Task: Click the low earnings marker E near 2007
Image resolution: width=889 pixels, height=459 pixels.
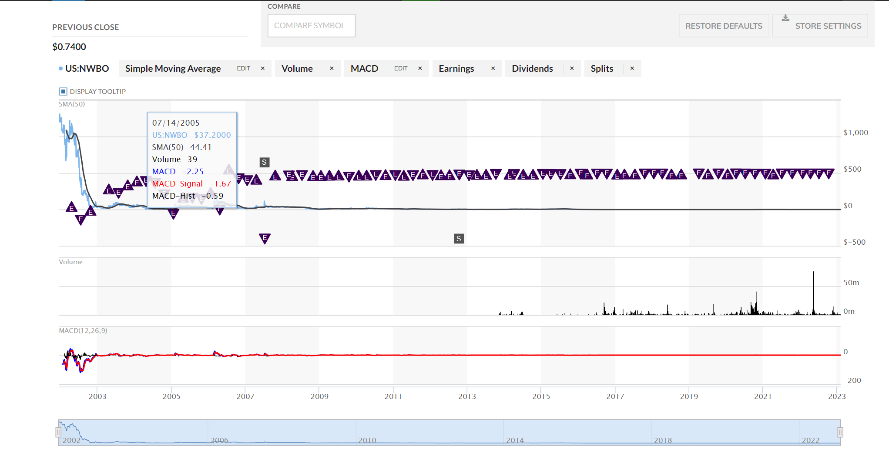Action: point(265,238)
